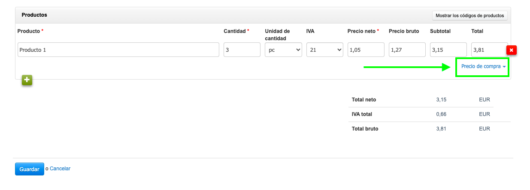This screenshot has height=190, width=530.
Task: Click the Productos panel header
Action: click(34, 15)
